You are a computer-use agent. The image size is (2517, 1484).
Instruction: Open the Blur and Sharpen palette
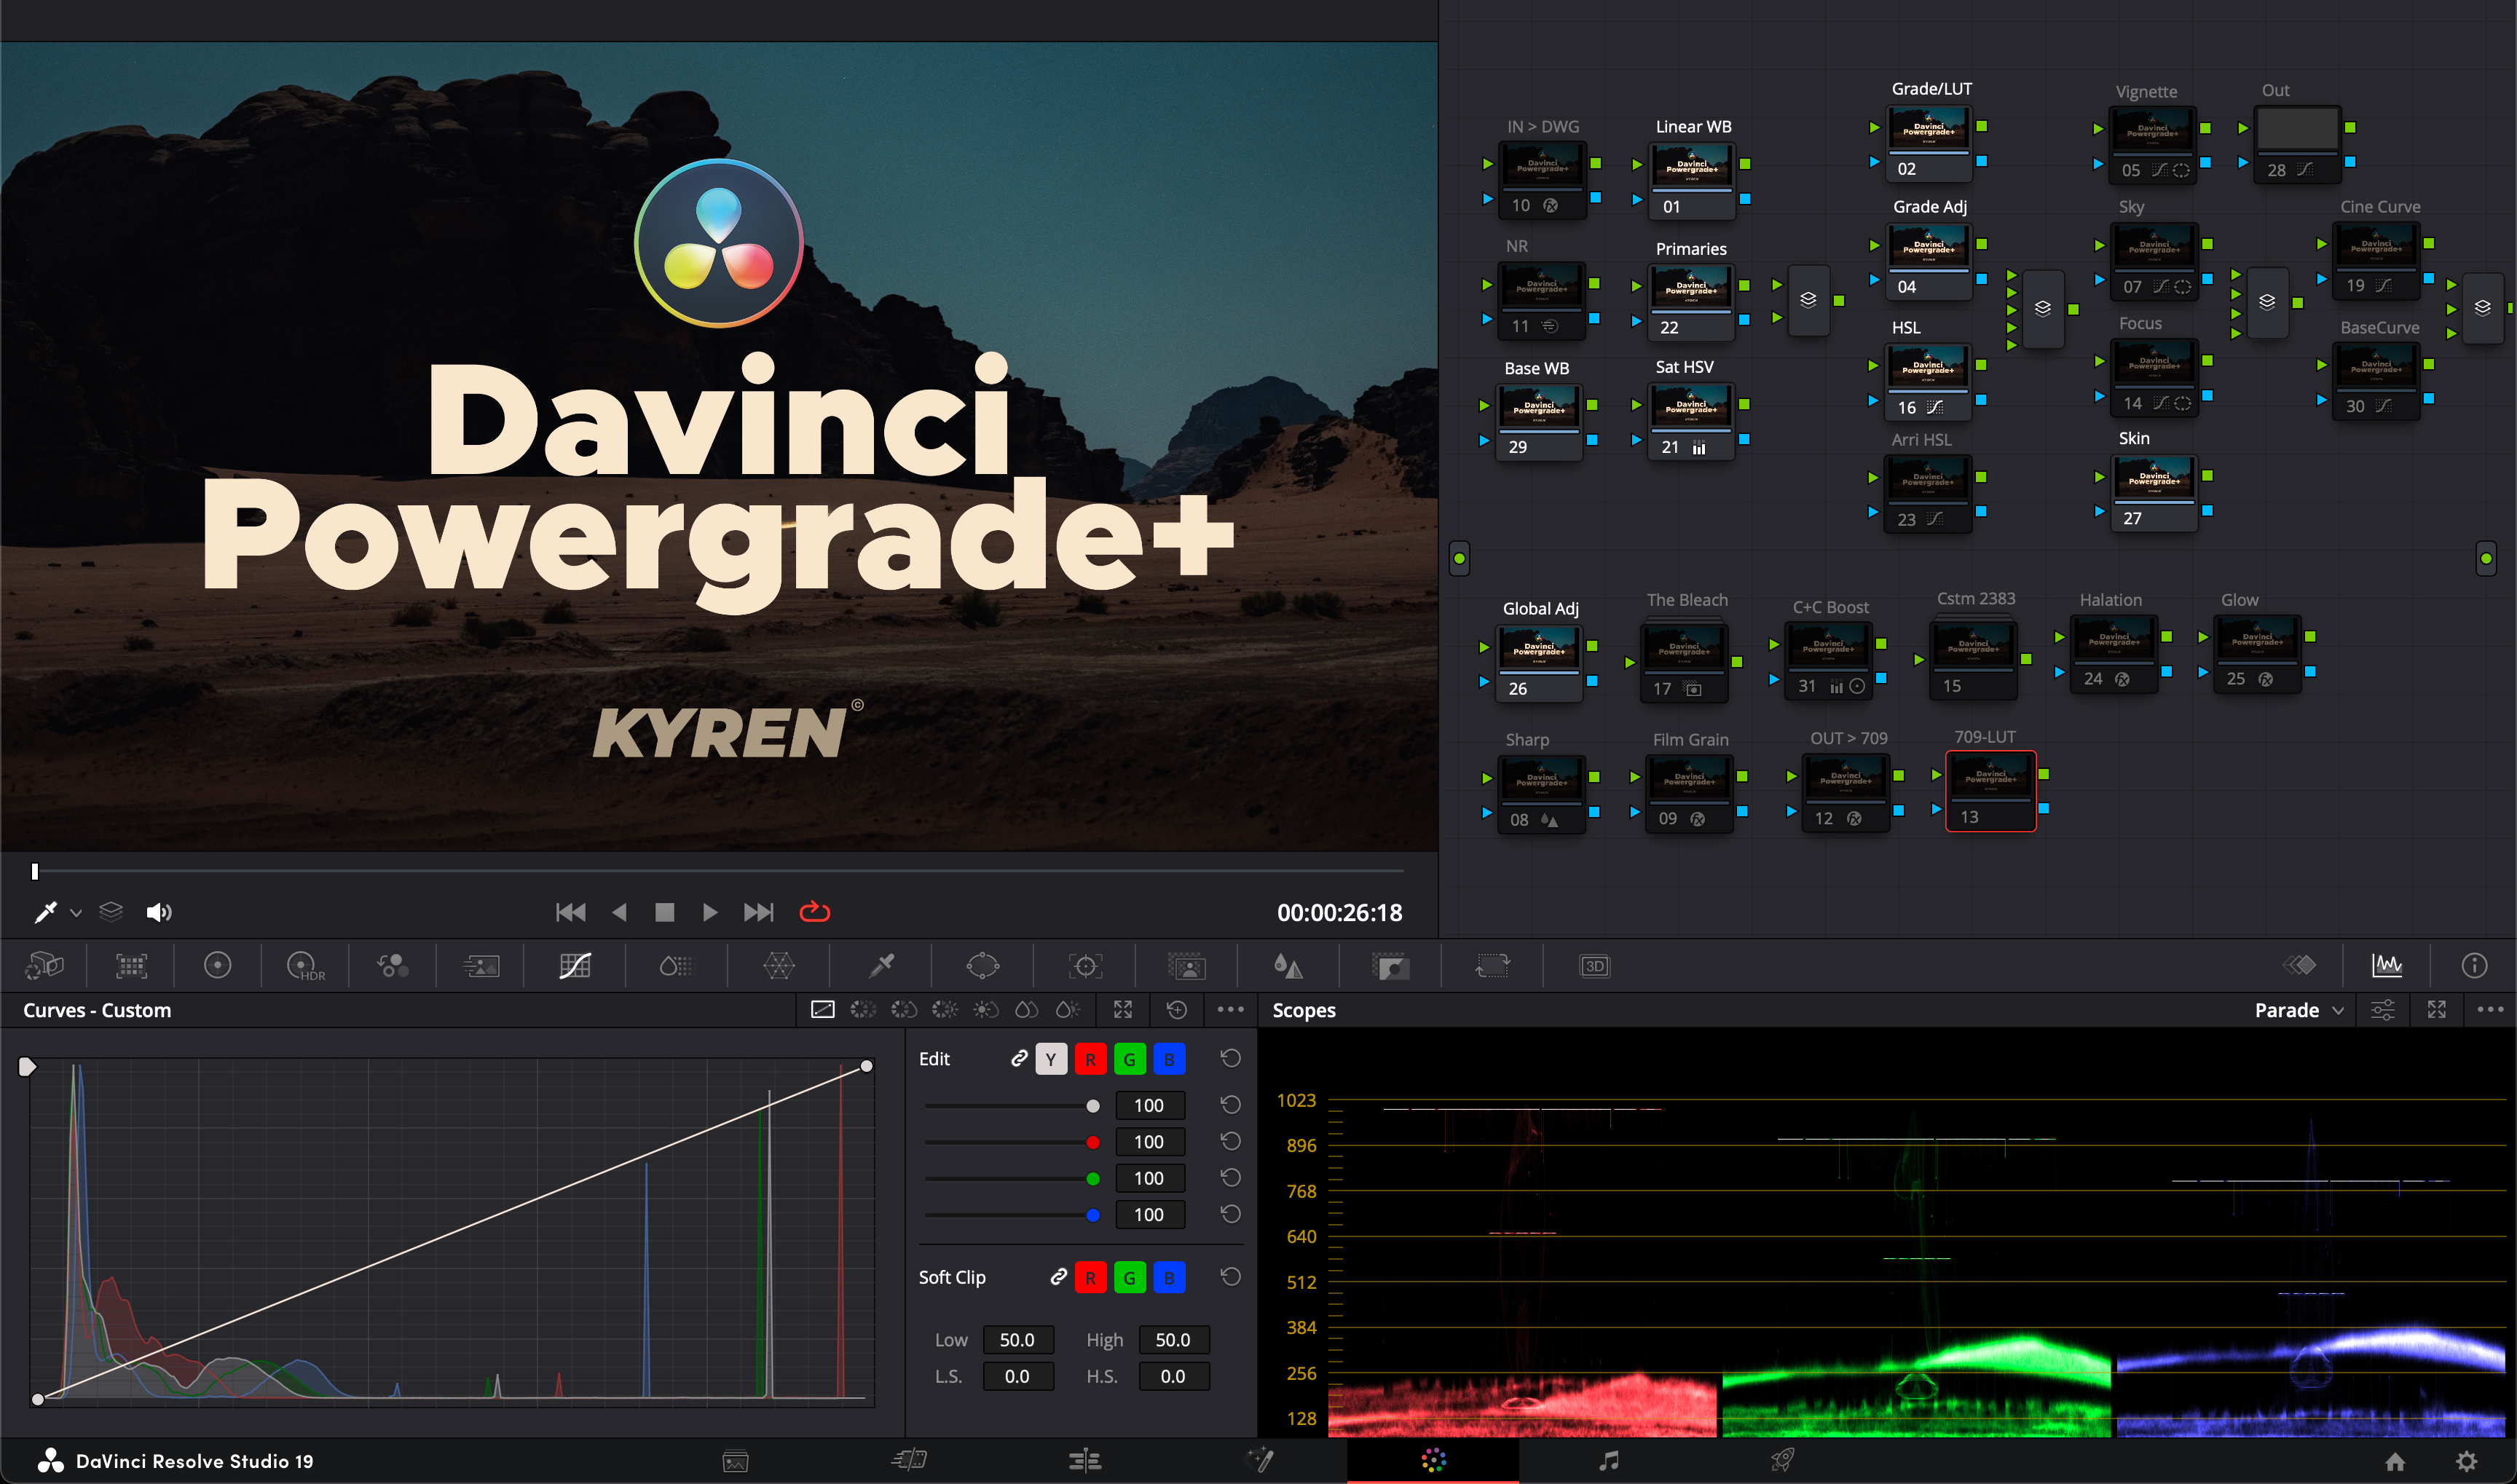click(x=1288, y=965)
